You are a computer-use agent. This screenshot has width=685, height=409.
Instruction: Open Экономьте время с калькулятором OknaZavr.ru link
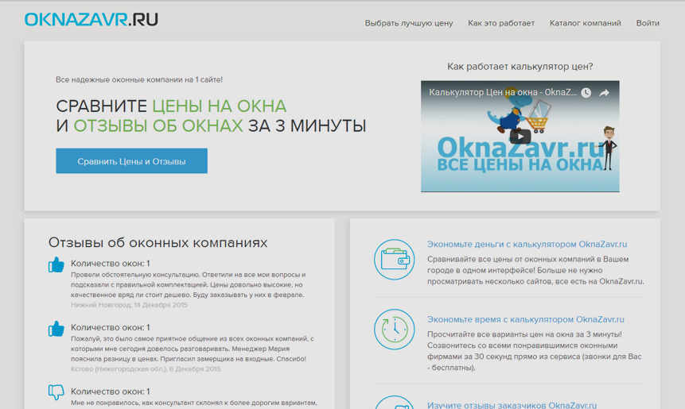(x=526, y=319)
